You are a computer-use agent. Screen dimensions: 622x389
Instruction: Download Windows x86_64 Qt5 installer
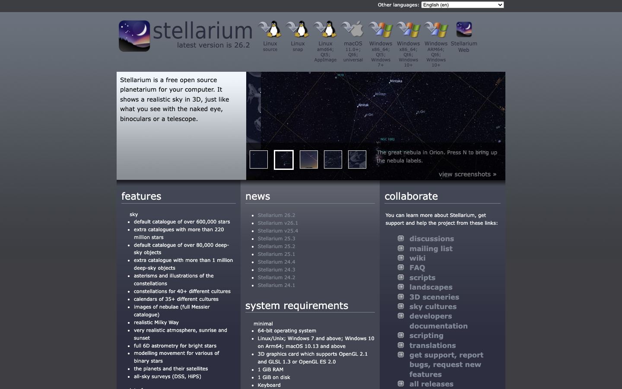381,44
